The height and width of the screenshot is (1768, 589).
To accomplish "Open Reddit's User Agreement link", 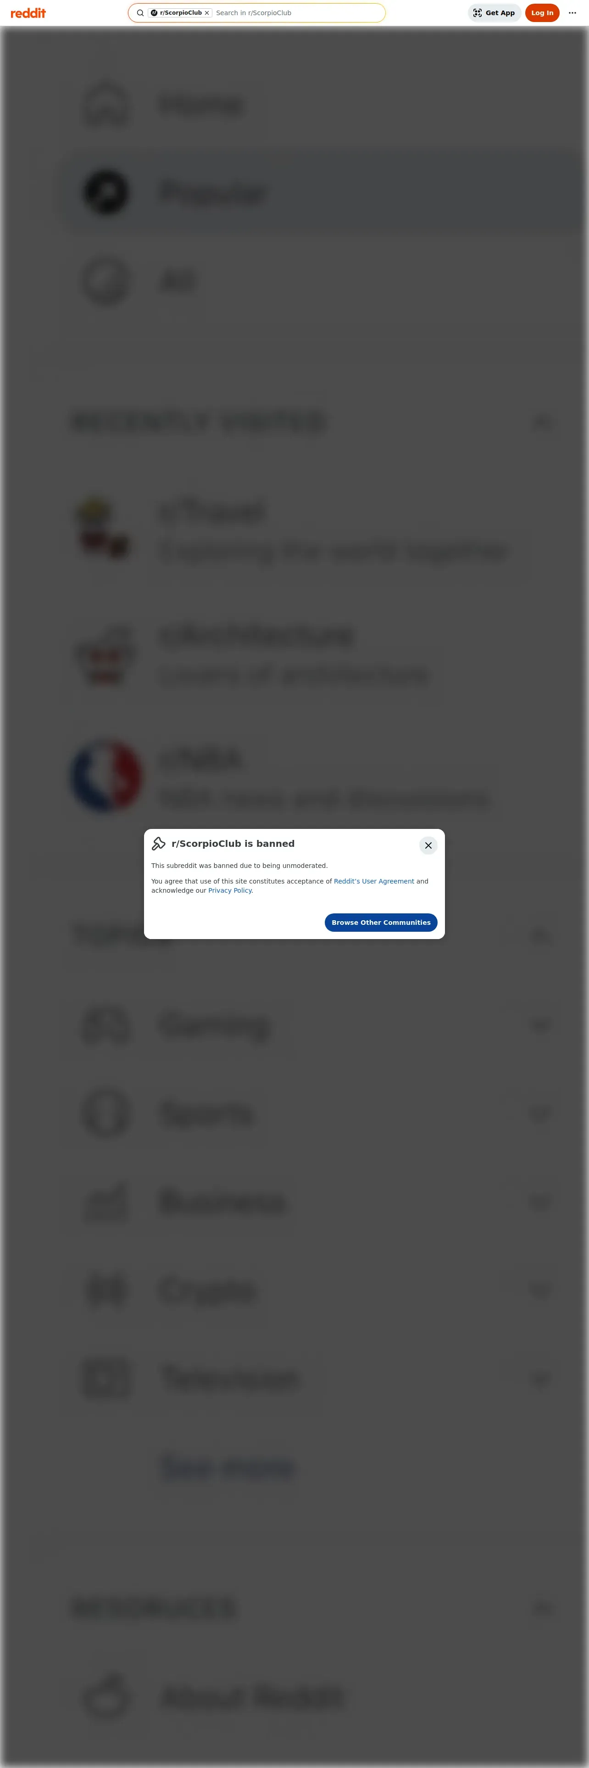I will pos(374,881).
